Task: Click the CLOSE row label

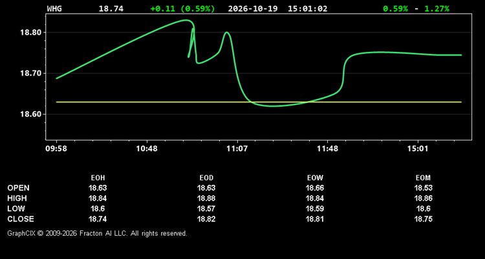Action: [x=21, y=219]
